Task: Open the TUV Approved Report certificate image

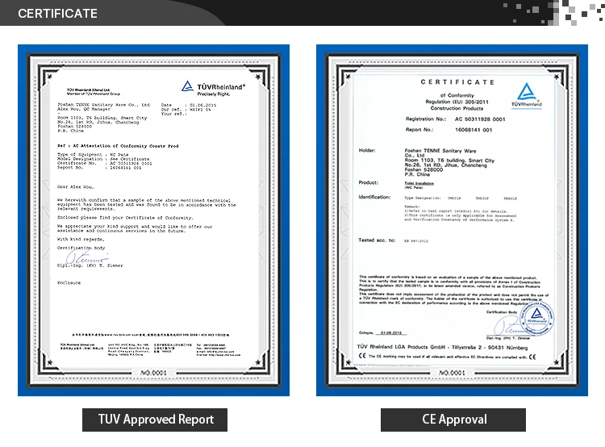Action: coord(153,220)
